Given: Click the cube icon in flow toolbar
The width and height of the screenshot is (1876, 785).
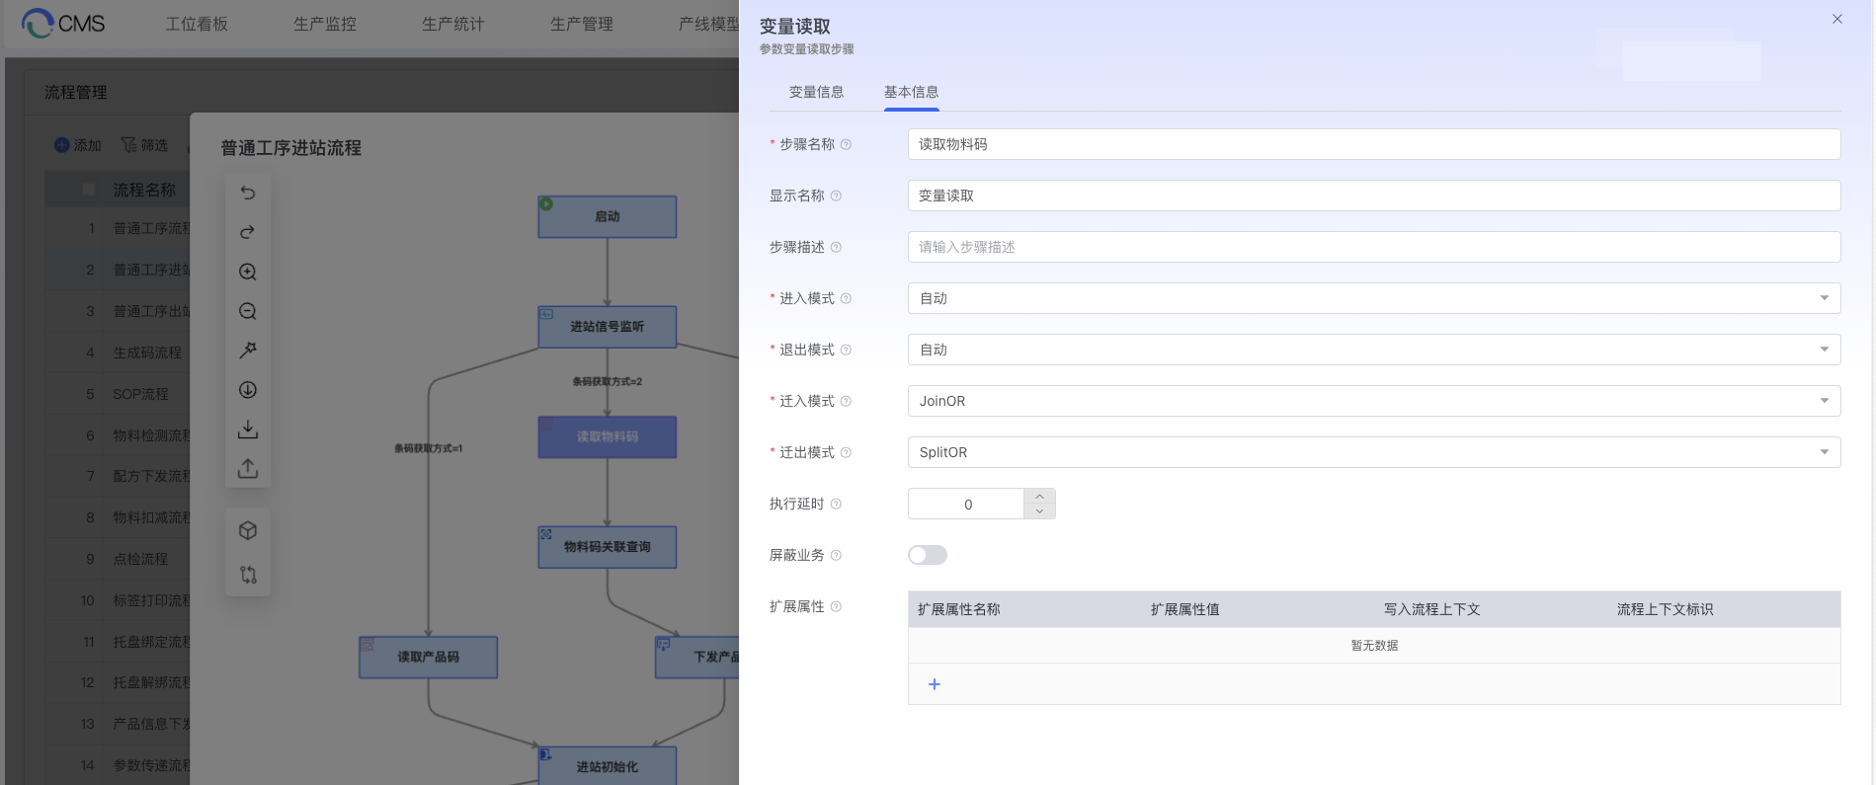Looking at the screenshot, I should [248, 530].
